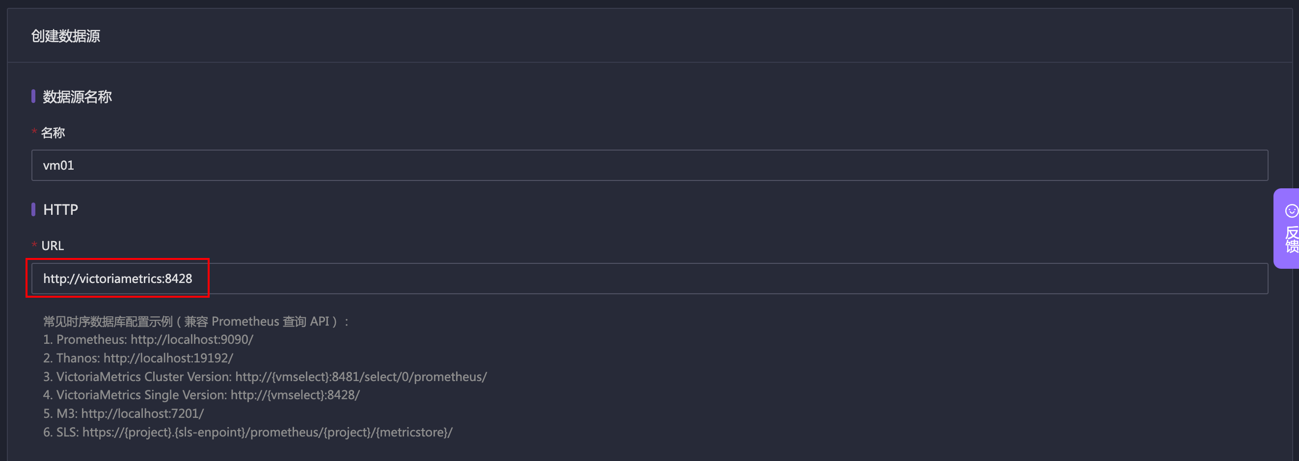Click the HTTP section heading
The image size is (1299, 461).
pos(60,209)
